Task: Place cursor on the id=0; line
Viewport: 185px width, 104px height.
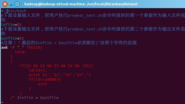Action: [x=20, y=52]
